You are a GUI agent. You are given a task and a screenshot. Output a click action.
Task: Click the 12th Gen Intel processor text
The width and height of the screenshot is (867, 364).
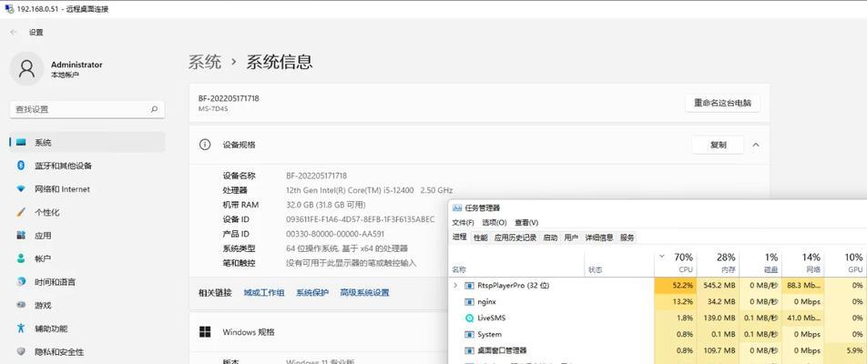click(370, 190)
